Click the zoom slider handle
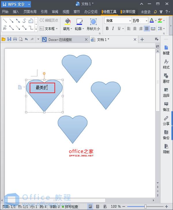Viewport: 173px width, 210px height. point(145,207)
